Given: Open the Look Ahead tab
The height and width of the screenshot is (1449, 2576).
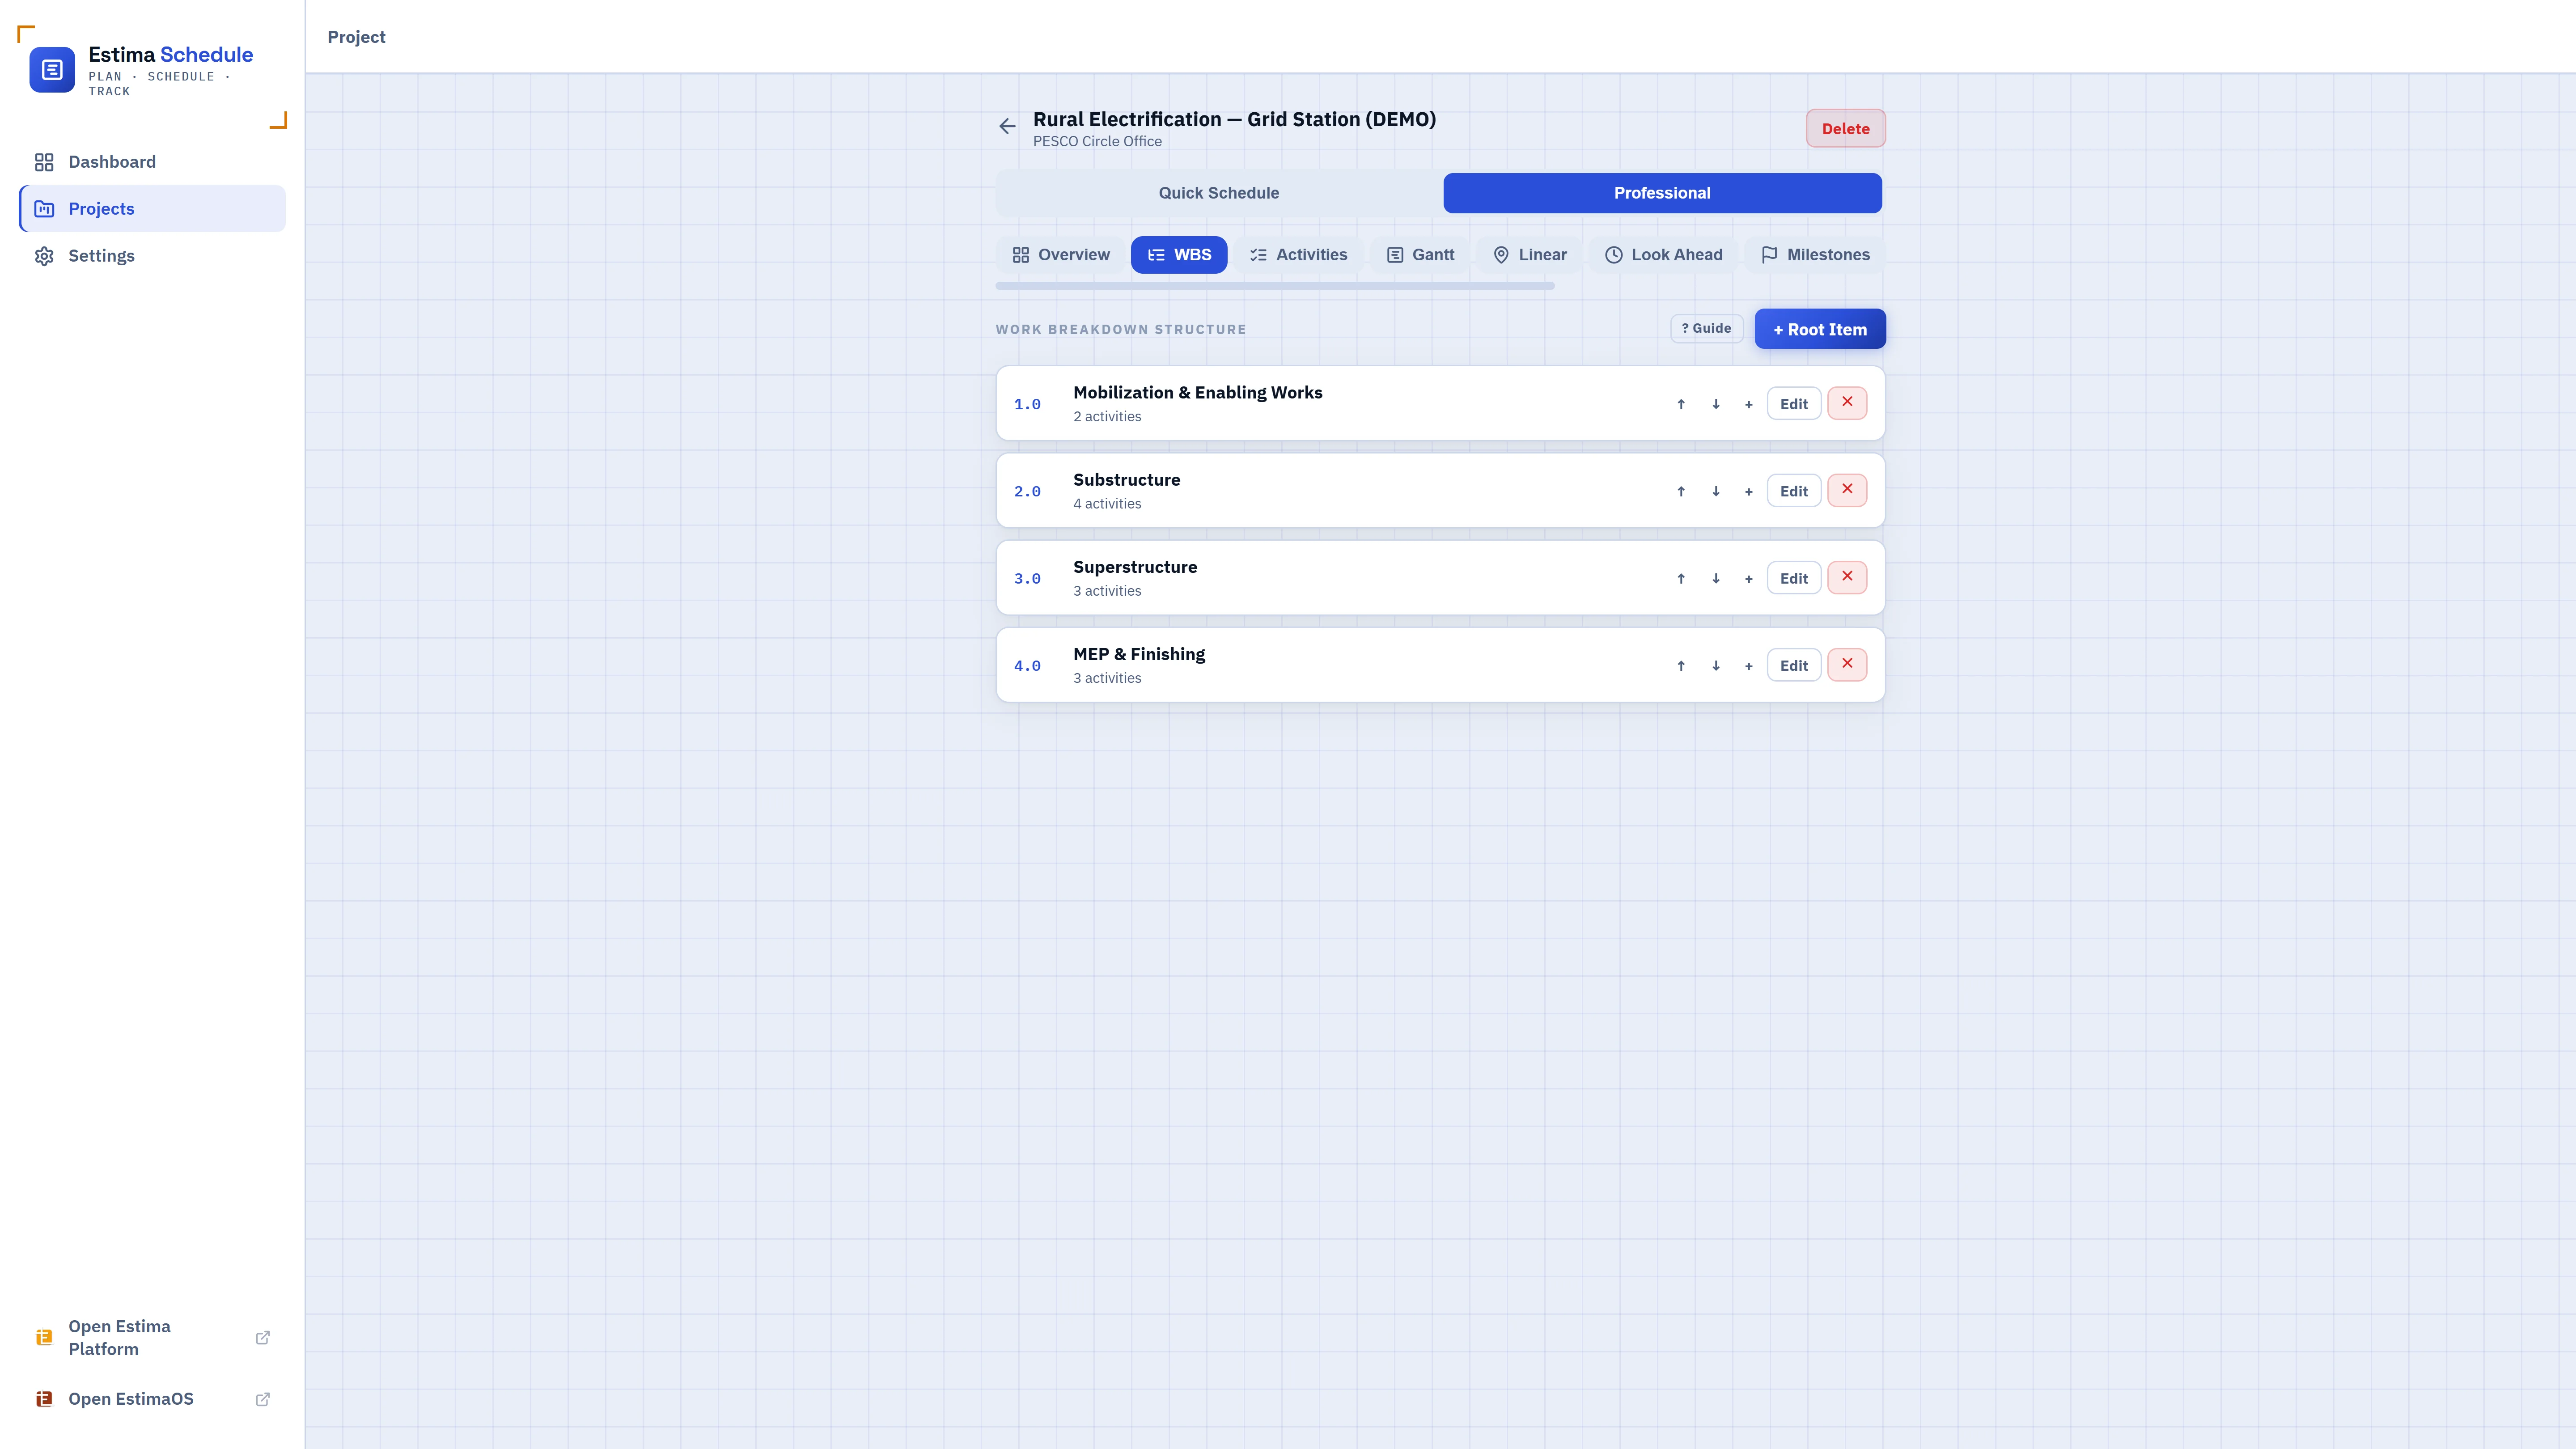Looking at the screenshot, I should pos(1663,255).
